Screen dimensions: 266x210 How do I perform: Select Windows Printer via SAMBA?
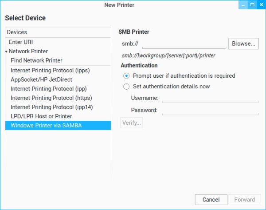[x=46, y=126]
